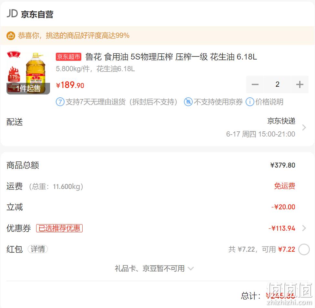Click the 恭喜你 99% praise banner text
This screenshot has height=308, width=315.
point(74,36)
